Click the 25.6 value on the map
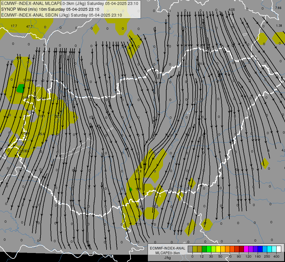285x262 pixels. [42, 134]
